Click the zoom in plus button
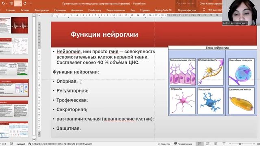This screenshot has height=146, width=260. click(x=254, y=144)
